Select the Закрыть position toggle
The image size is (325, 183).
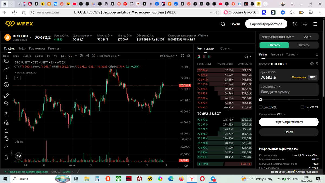pyautogui.click(x=304, y=45)
